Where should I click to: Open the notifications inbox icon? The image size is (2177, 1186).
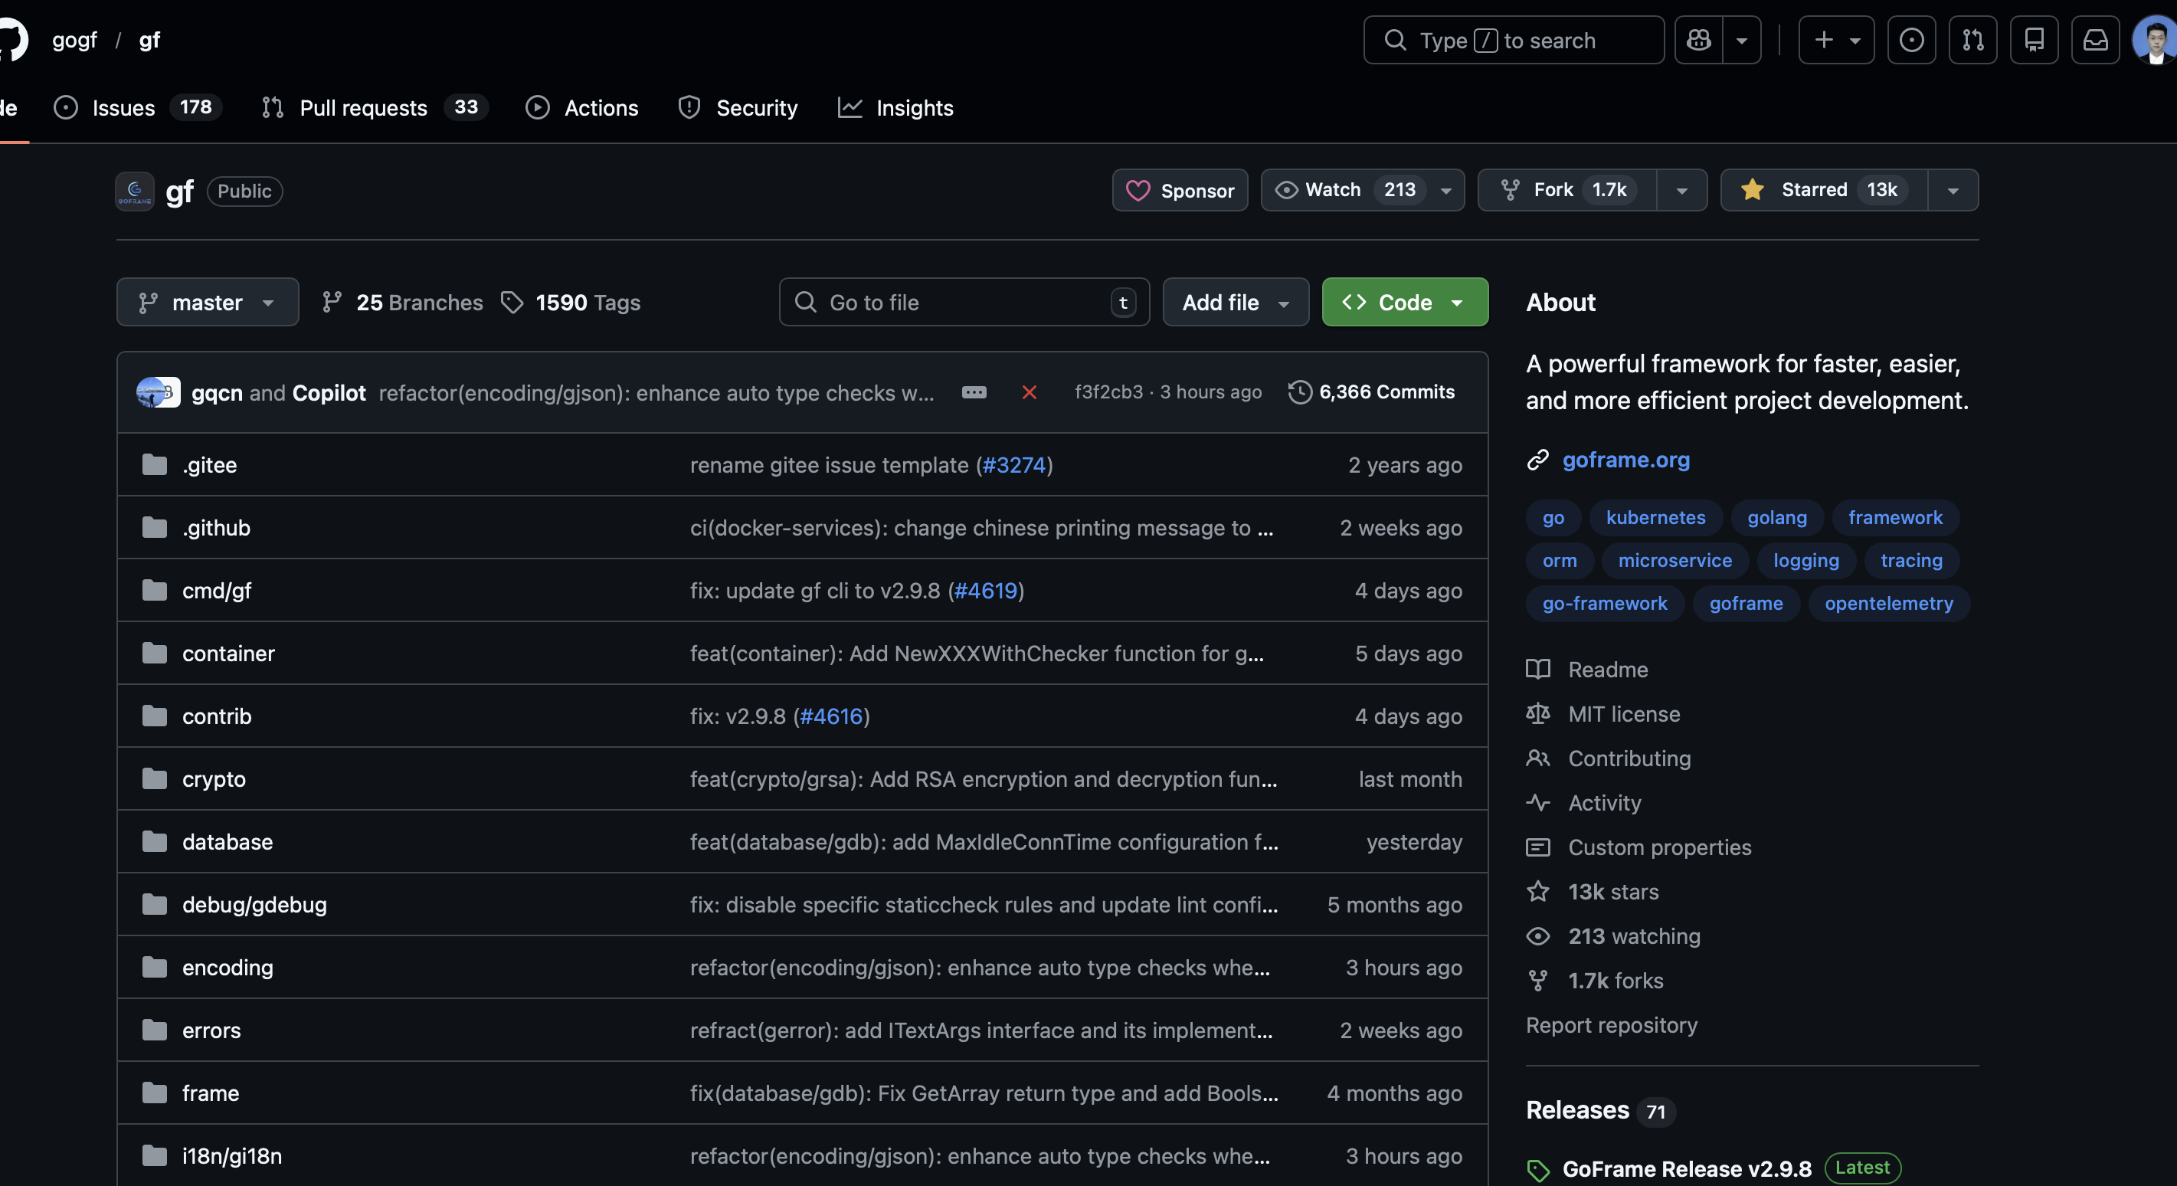(2095, 40)
